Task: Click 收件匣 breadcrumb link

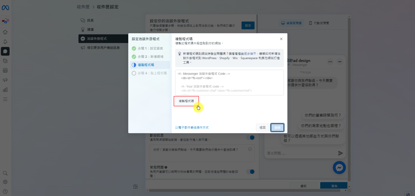Action: pos(83,7)
